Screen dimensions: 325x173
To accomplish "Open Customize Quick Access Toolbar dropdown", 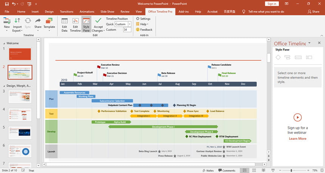I will pyautogui.click(x=36, y=4).
